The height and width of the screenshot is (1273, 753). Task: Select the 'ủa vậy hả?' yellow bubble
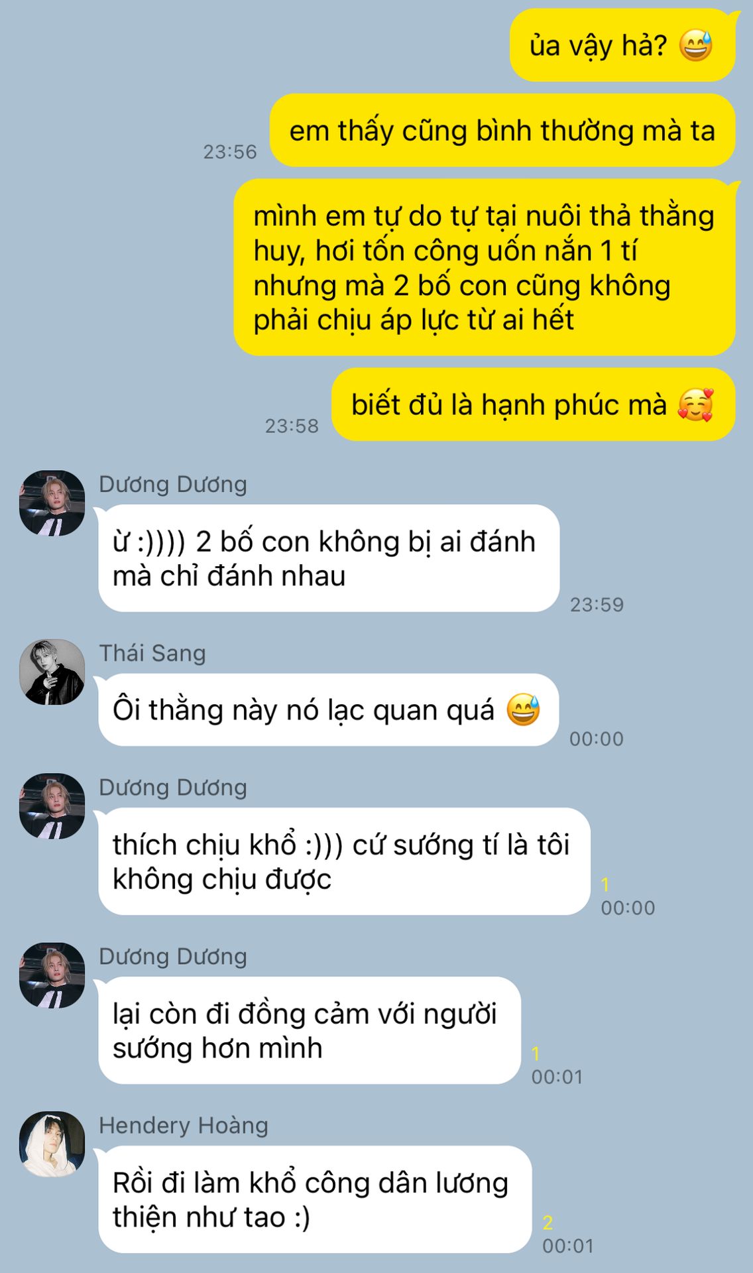click(622, 45)
